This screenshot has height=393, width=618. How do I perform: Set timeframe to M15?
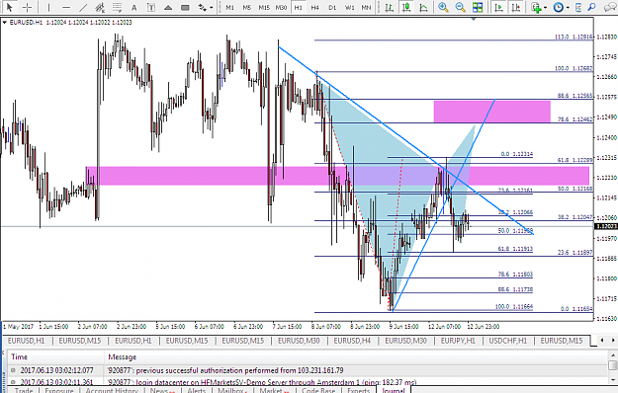(x=264, y=7)
